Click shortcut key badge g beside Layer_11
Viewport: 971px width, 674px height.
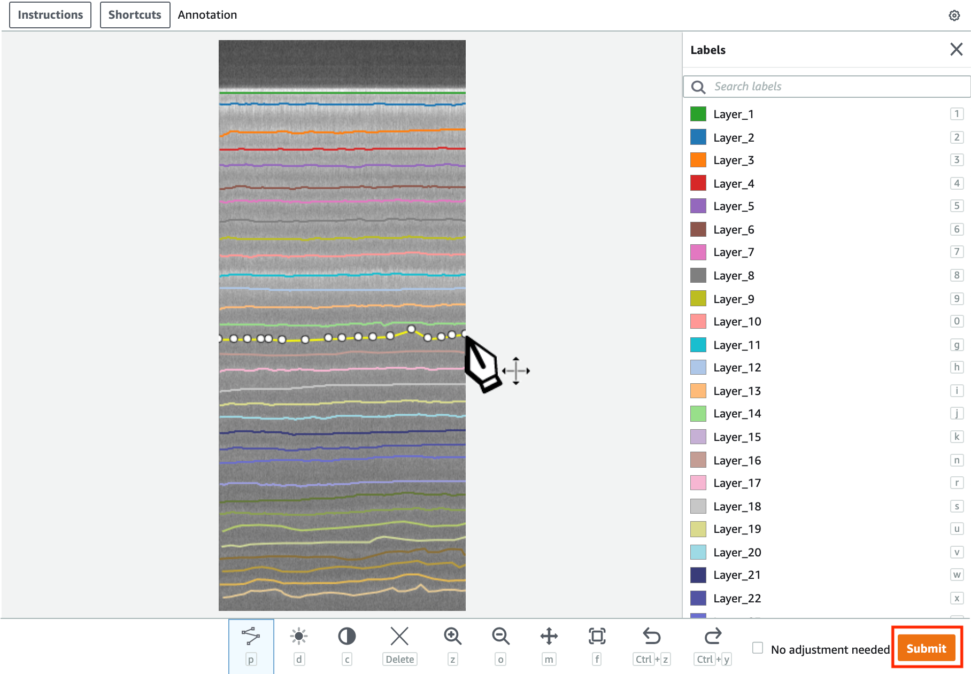pyautogui.click(x=957, y=345)
